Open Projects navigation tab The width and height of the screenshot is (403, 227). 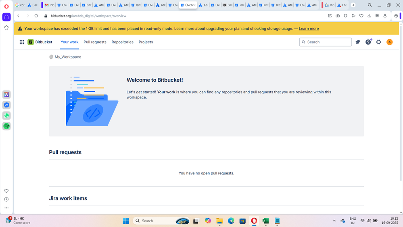point(146,42)
